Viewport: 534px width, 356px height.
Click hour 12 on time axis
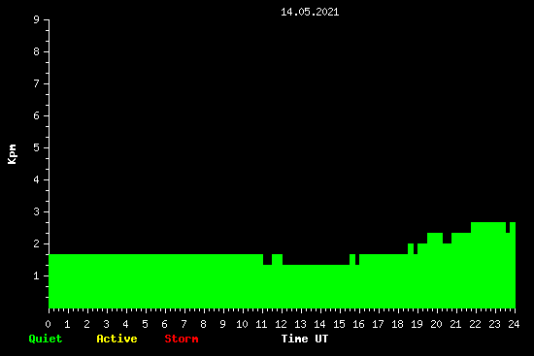281,324
